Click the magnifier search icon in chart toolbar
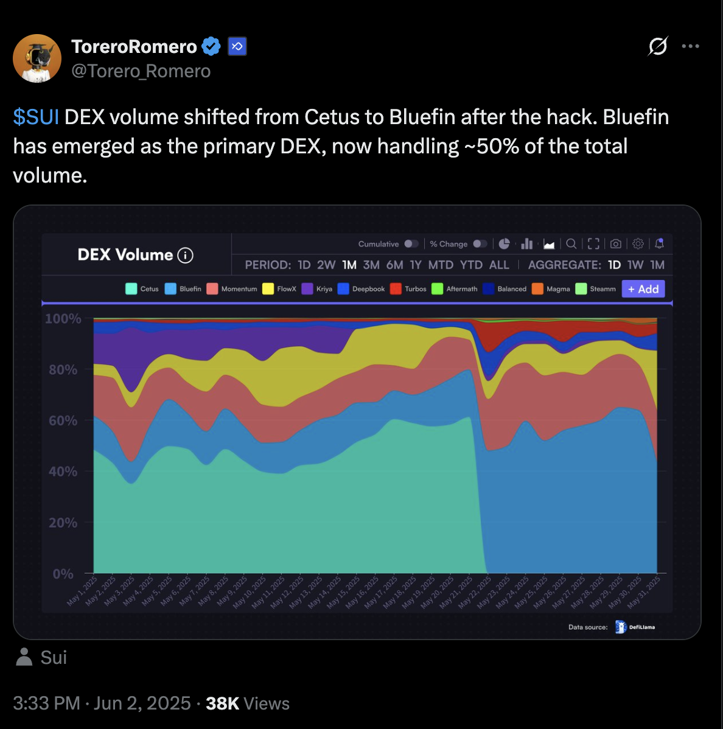723x729 pixels. pyautogui.click(x=571, y=243)
